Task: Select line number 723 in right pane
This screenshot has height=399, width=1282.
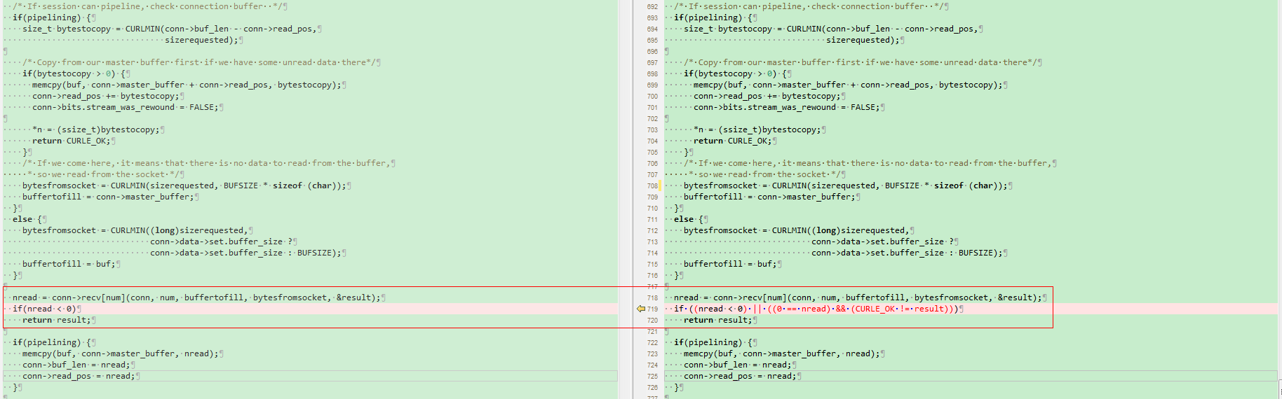Action: pos(652,353)
